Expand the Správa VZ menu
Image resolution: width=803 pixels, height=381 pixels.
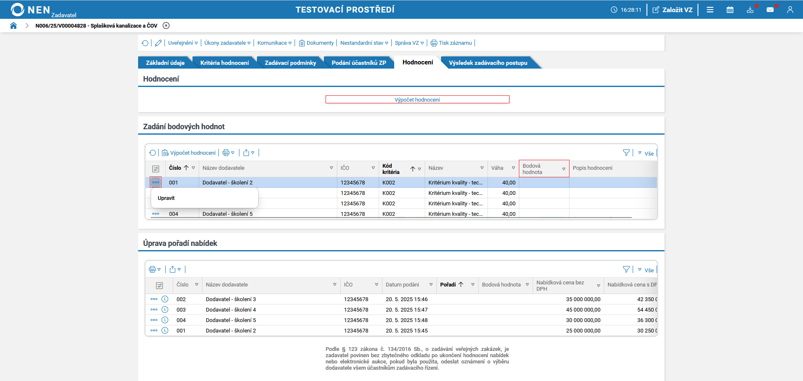pyautogui.click(x=409, y=43)
